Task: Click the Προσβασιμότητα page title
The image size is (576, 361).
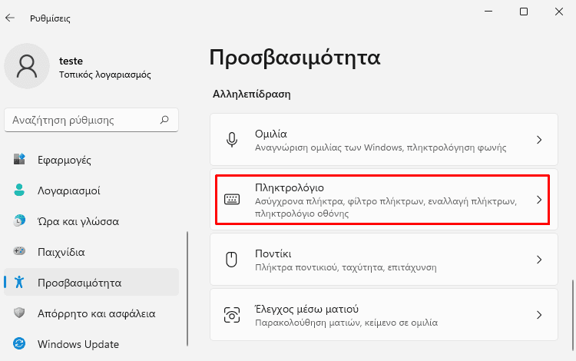Action: (x=295, y=58)
